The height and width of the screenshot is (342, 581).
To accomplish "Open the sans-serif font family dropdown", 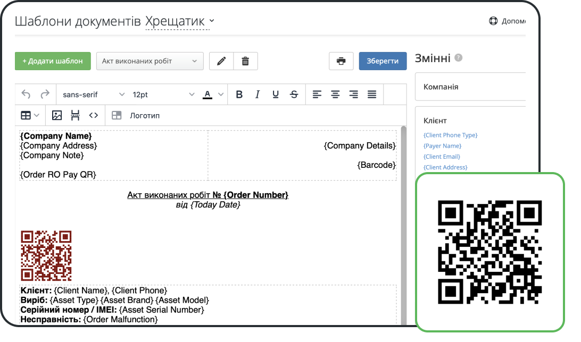I will [93, 94].
